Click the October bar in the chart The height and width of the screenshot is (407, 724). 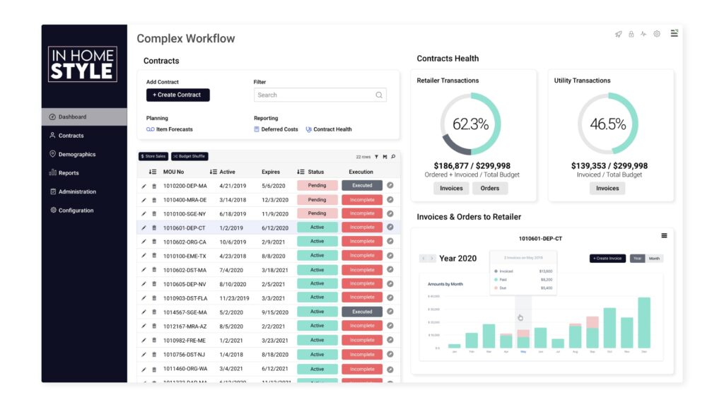(x=610, y=328)
